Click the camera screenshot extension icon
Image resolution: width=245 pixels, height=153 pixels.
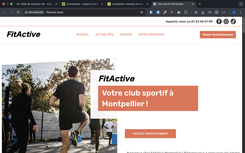179,12
